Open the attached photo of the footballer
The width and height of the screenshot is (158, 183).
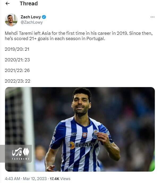(x=80, y=129)
